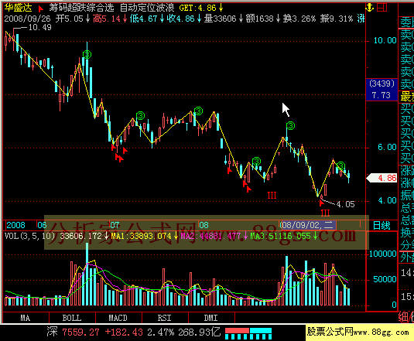Show the DMI indicator tab
414x341 pixels.
tap(211, 318)
